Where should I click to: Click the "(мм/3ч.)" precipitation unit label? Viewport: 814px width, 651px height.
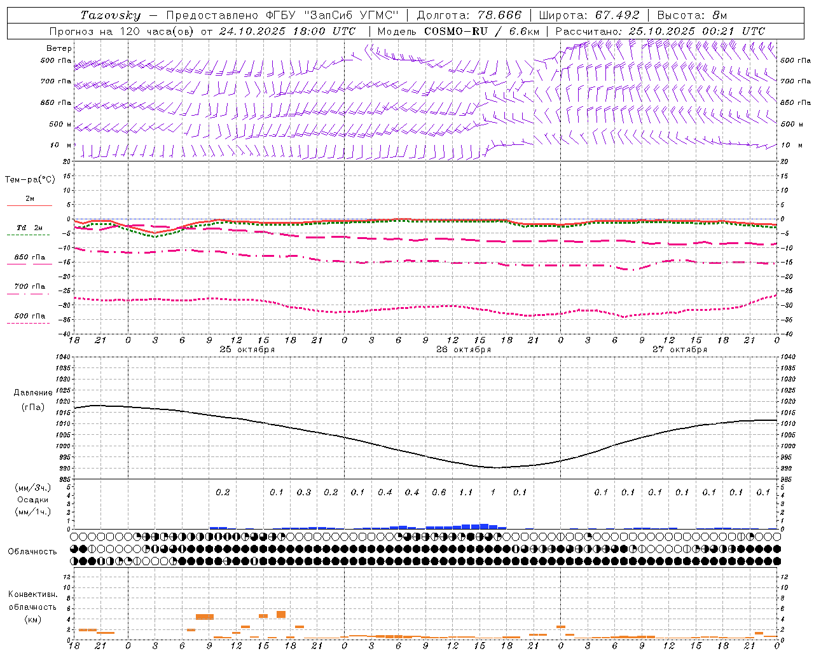(x=32, y=488)
